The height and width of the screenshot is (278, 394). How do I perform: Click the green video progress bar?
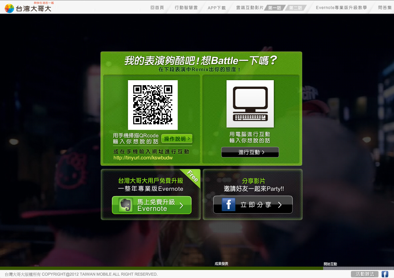(x=161, y=268)
